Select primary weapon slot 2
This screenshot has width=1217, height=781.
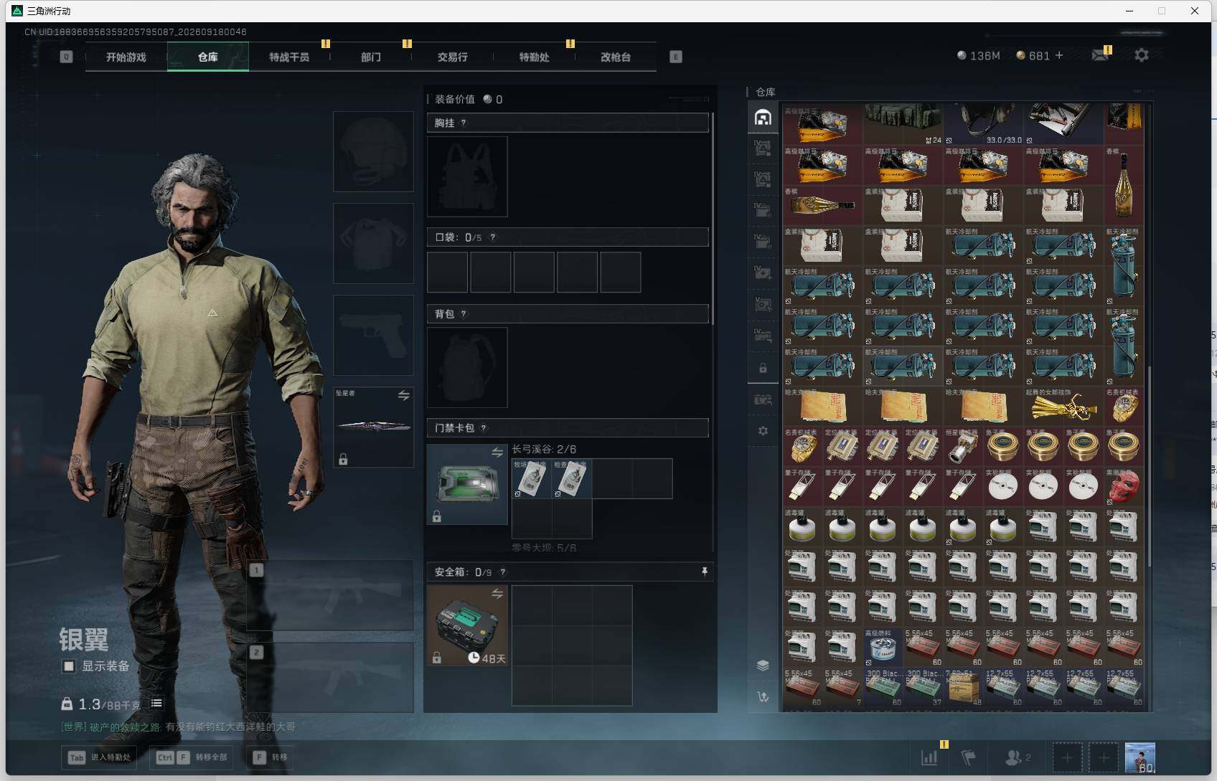330,677
